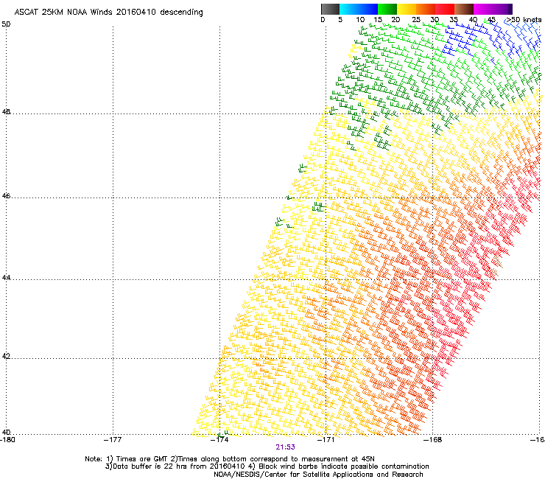Click latitude label 48
Image resolution: width=545 pixels, height=479 pixels.
click(6, 112)
